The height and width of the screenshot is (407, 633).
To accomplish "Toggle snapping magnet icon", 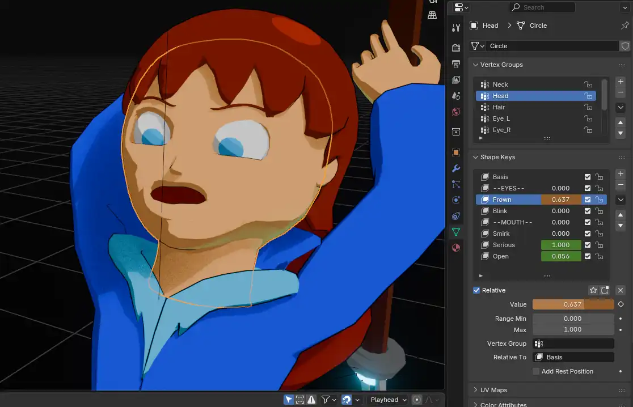I will [x=345, y=400].
